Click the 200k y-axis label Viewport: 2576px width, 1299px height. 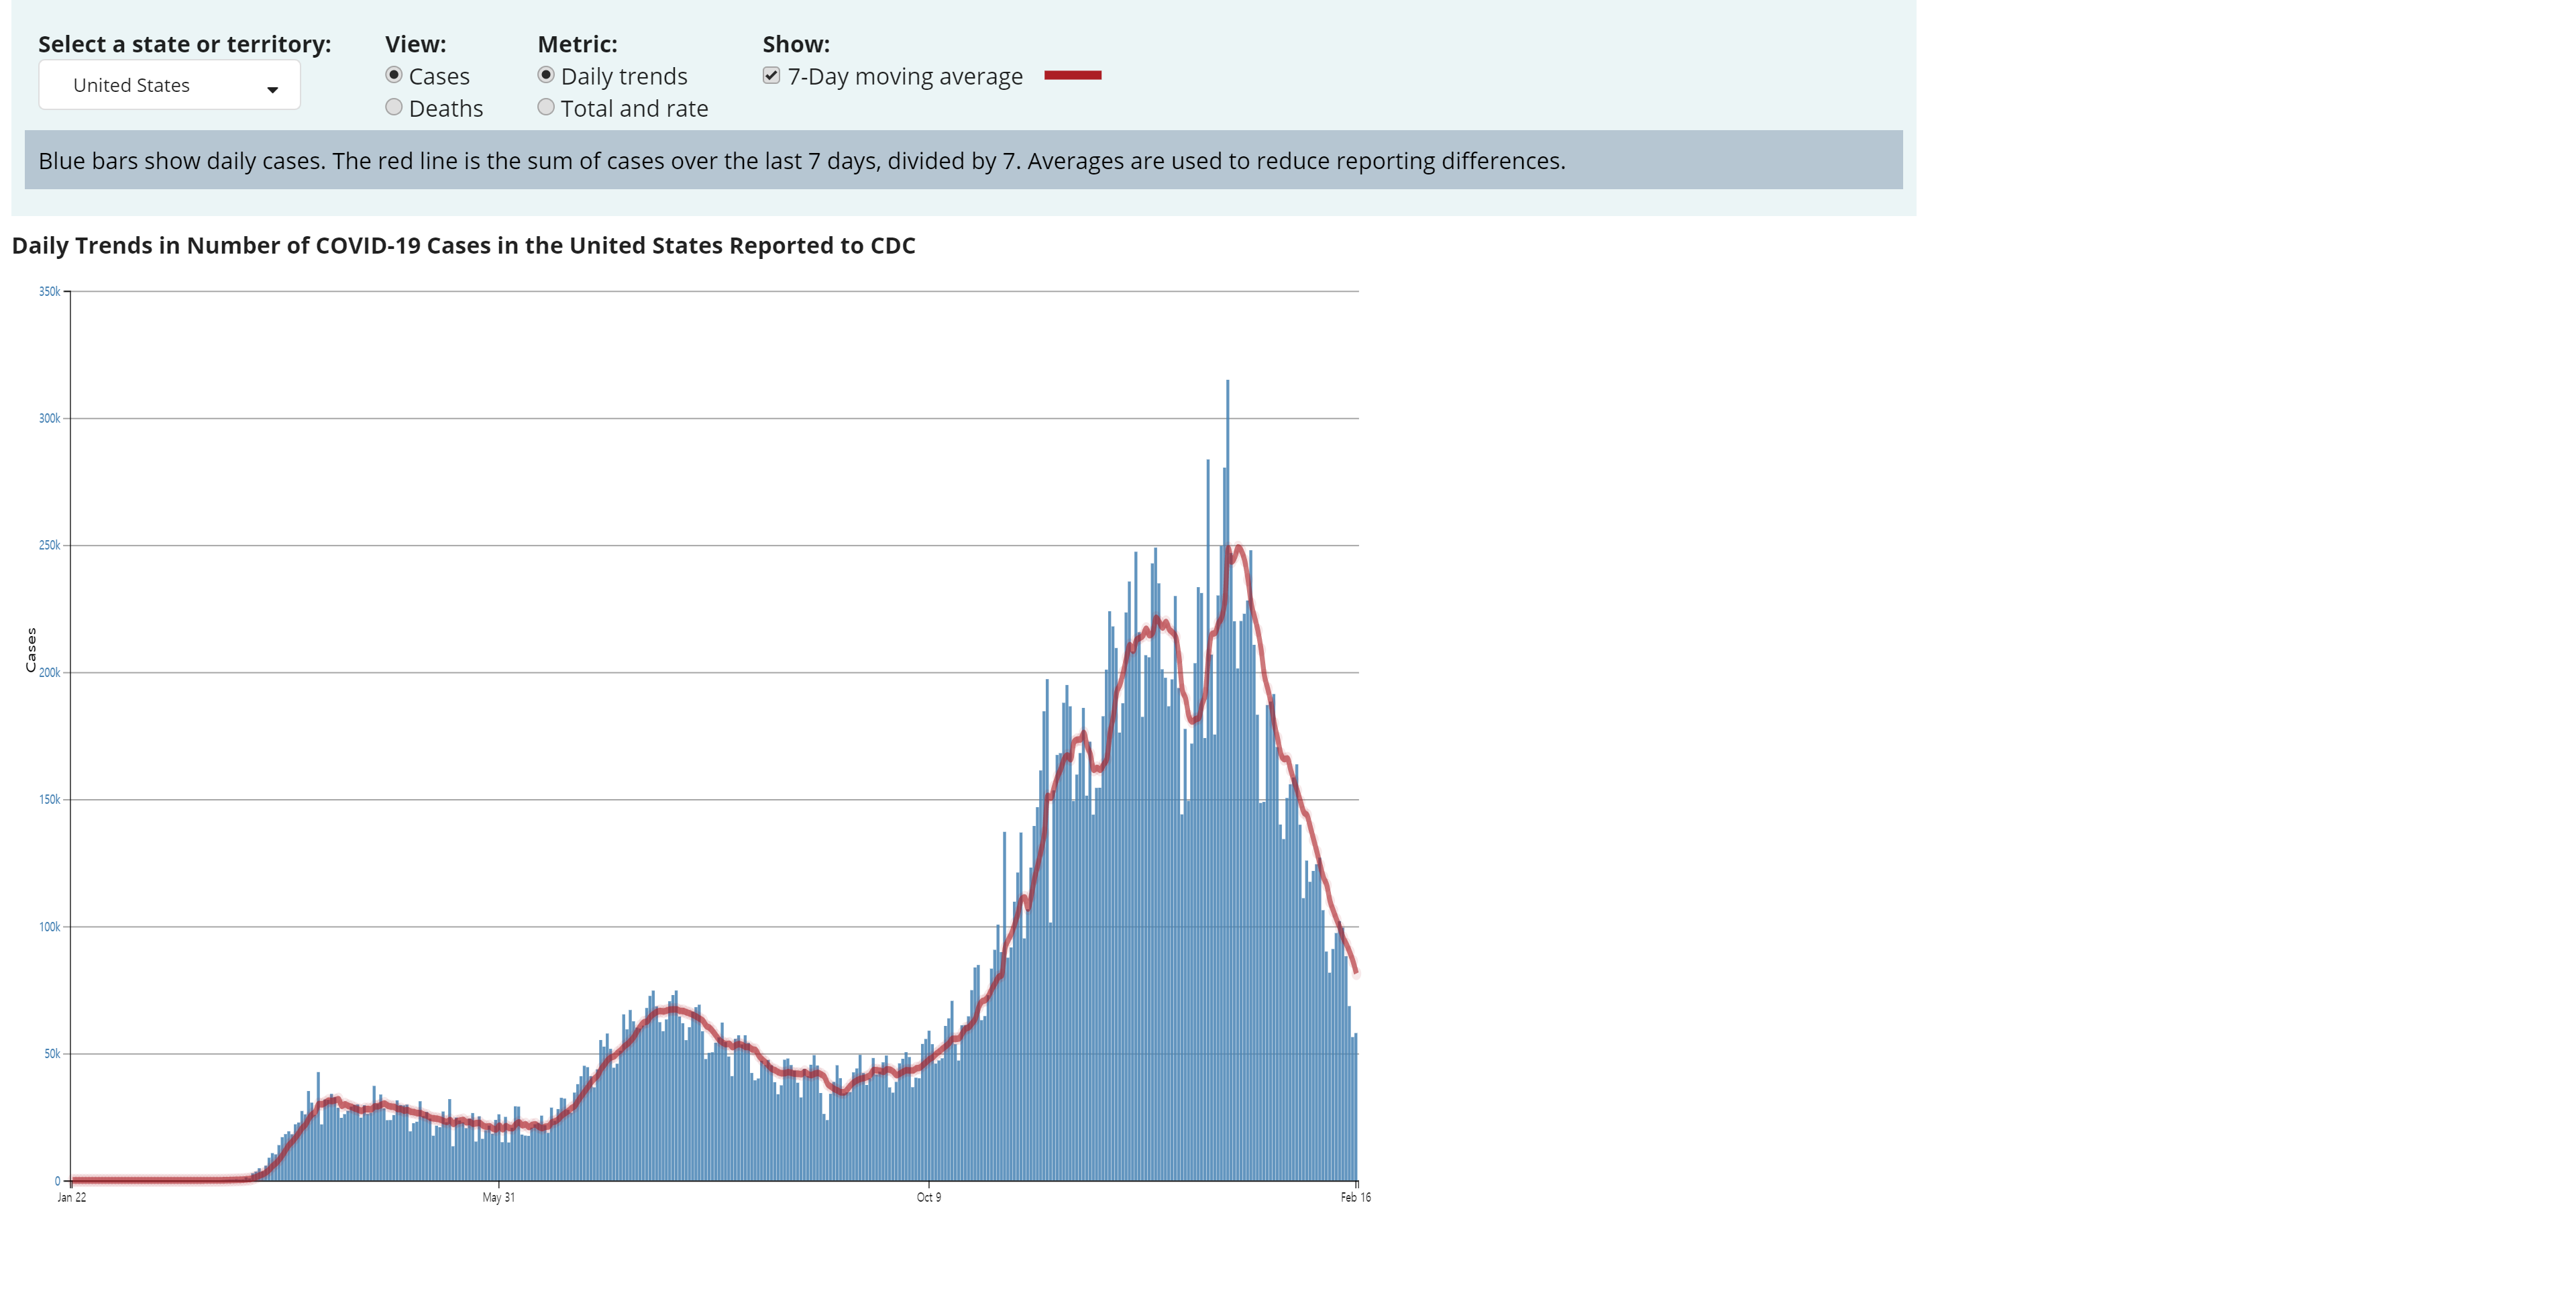[x=49, y=673]
